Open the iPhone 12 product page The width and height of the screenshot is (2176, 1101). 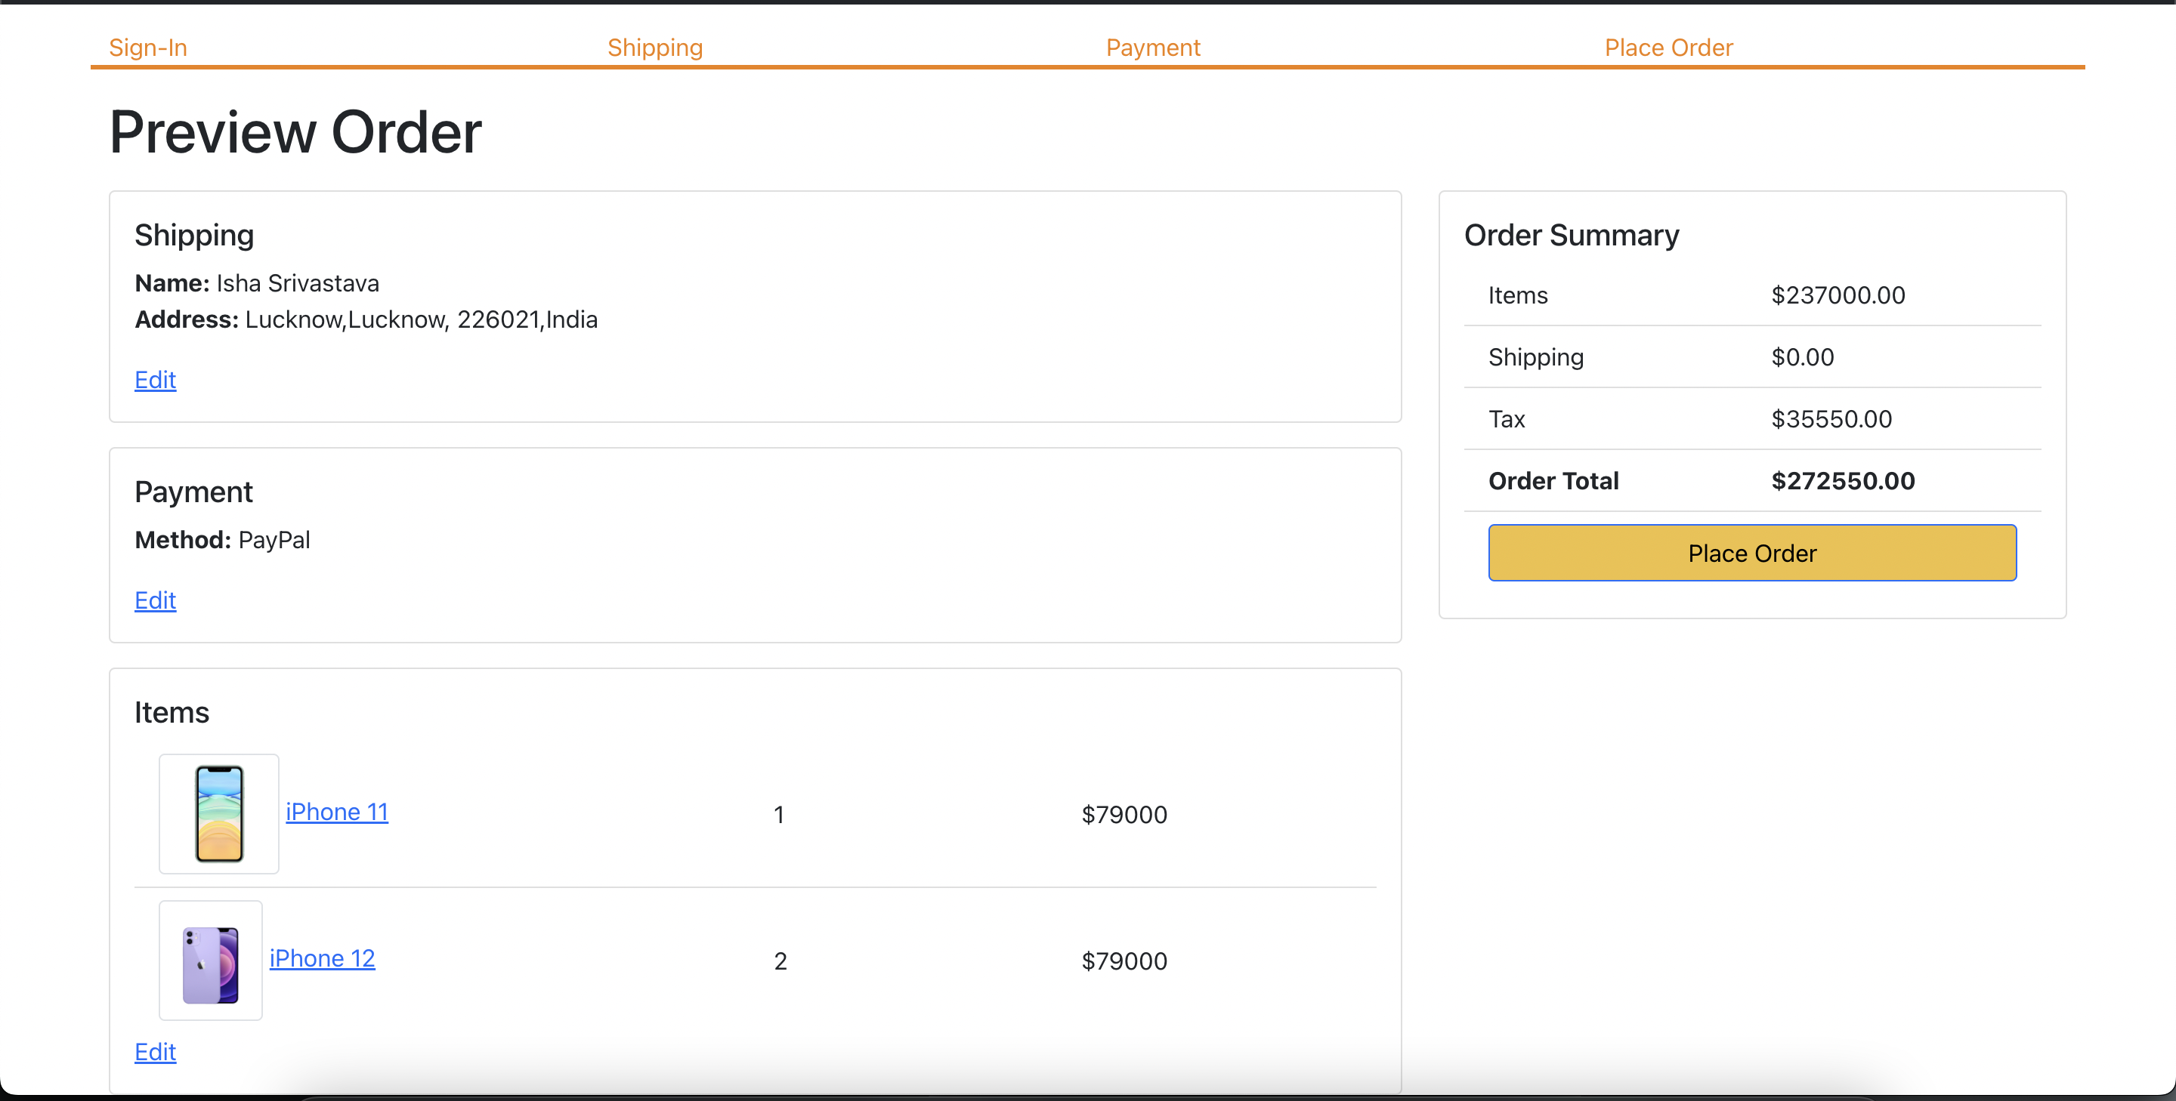coord(322,958)
